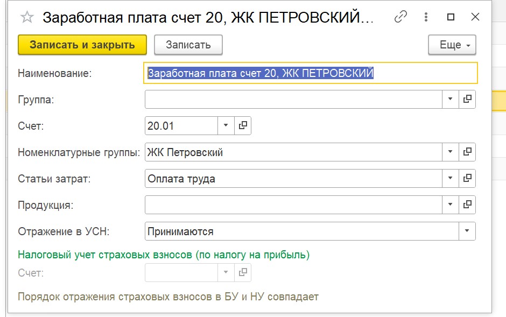The width and height of the screenshot is (506, 317).
Task: Maximize the form window
Action: [x=451, y=17]
